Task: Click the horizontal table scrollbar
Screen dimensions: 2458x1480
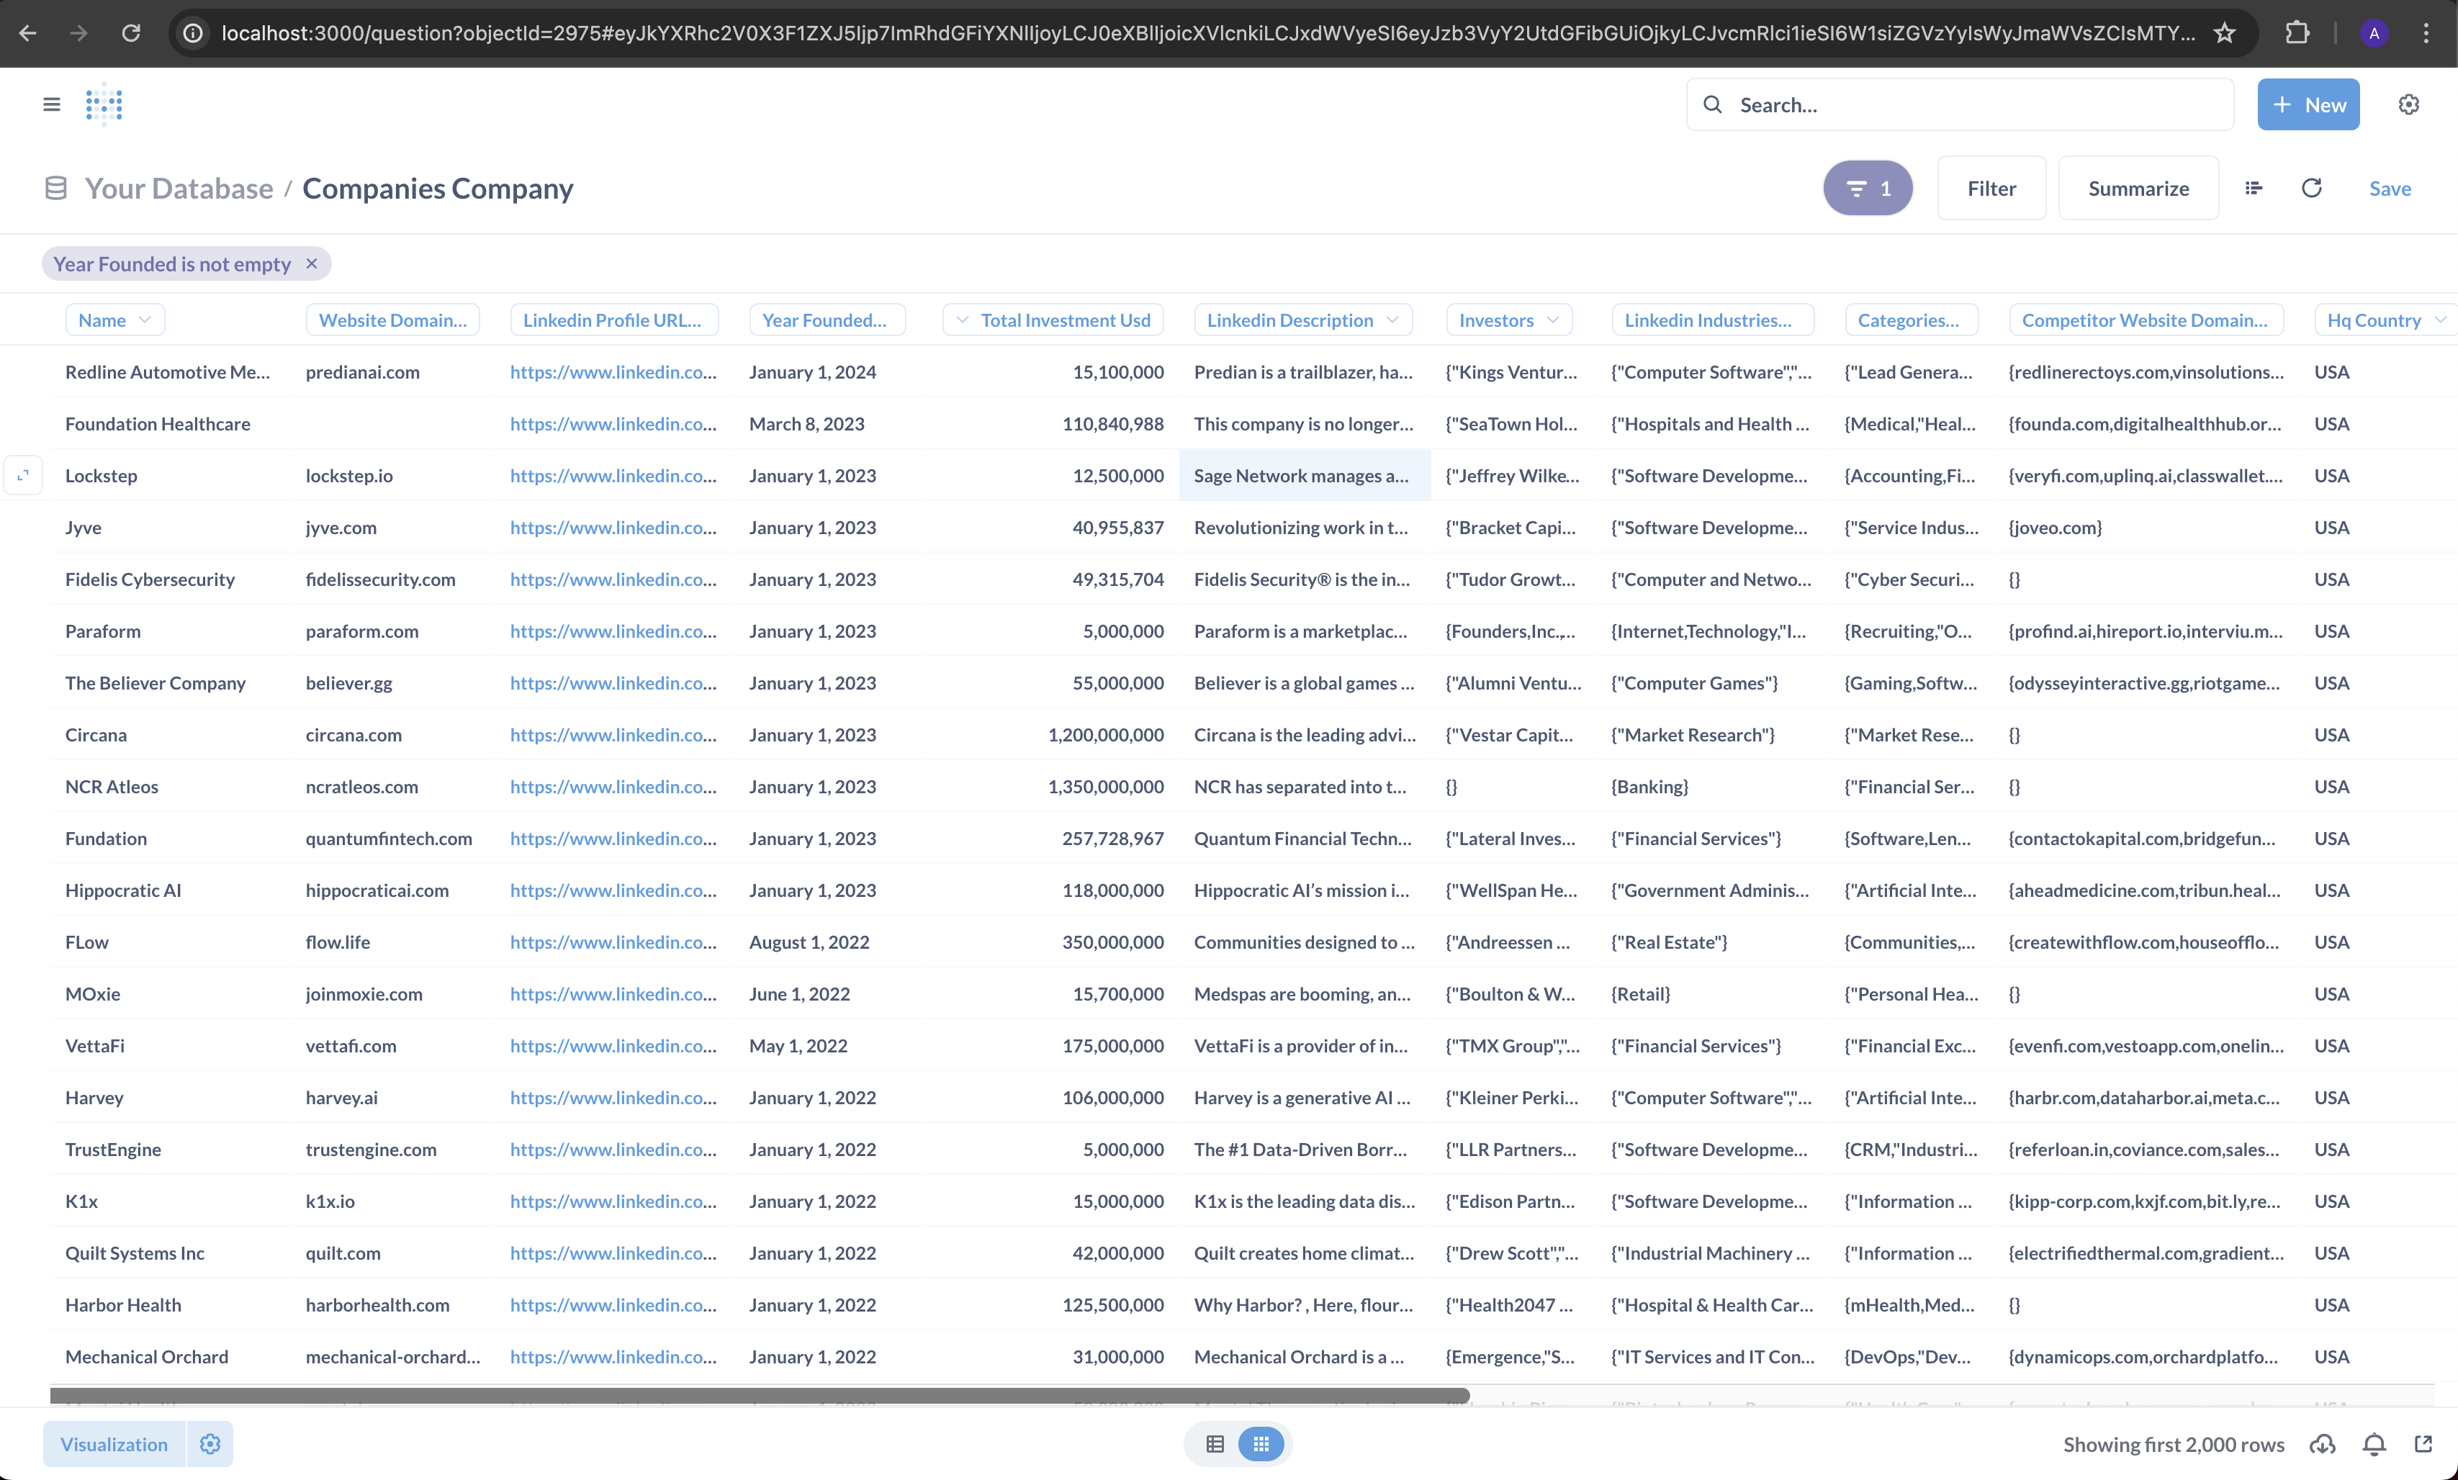Action: [x=760, y=1395]
